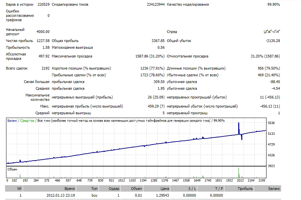Click profit trades value 1723 (78.60%)
Image resolution: width=301 pixels, height=200 pixels.
tap(153, 75)
